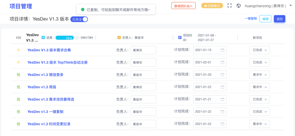295x136 pixels.
Task: Open calendar icon for 2021-02-01 date
Action: click(x=222, y=62)
